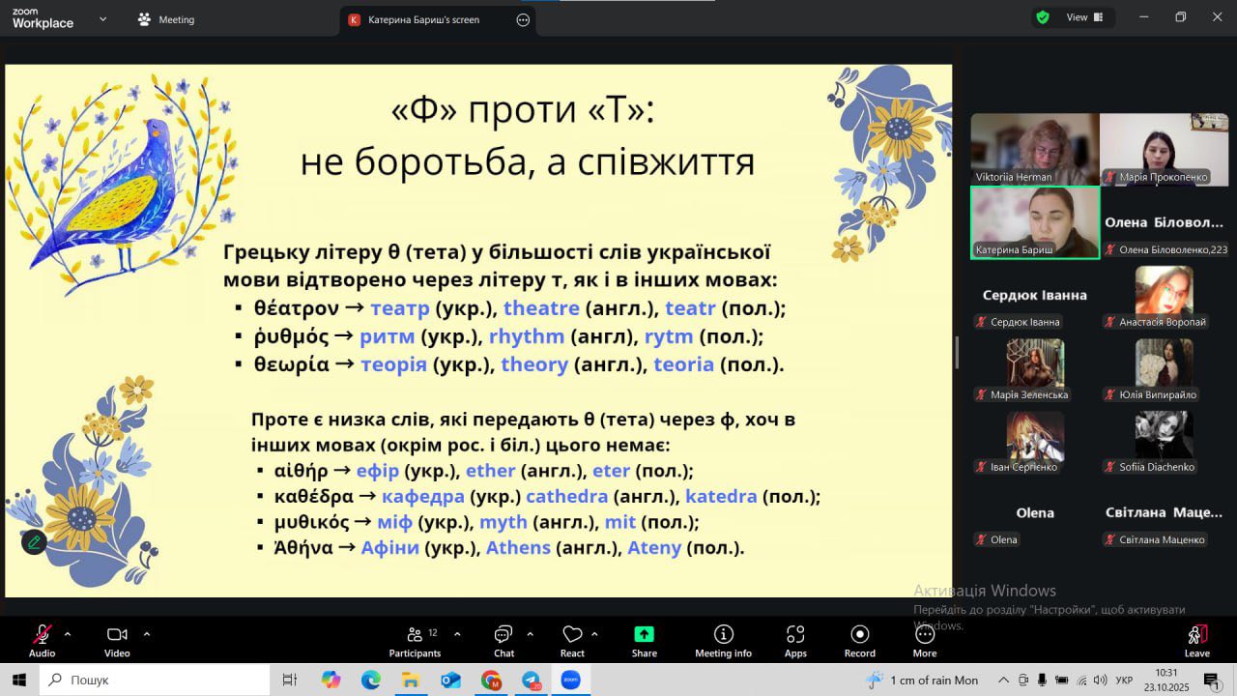1237x696 pixels.
Task: Open the Chat panel
Action: click(503, 640)
